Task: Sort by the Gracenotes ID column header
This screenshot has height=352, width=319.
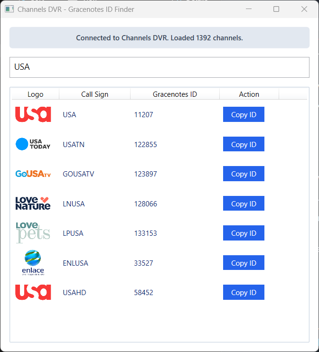Action: pyautogui.click(x=175, y=94)
